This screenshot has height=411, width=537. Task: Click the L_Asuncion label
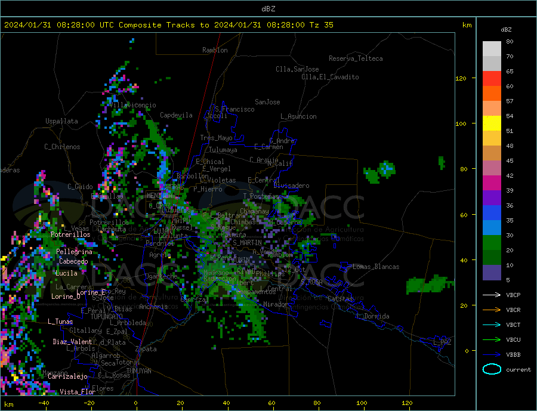point(298,116)
